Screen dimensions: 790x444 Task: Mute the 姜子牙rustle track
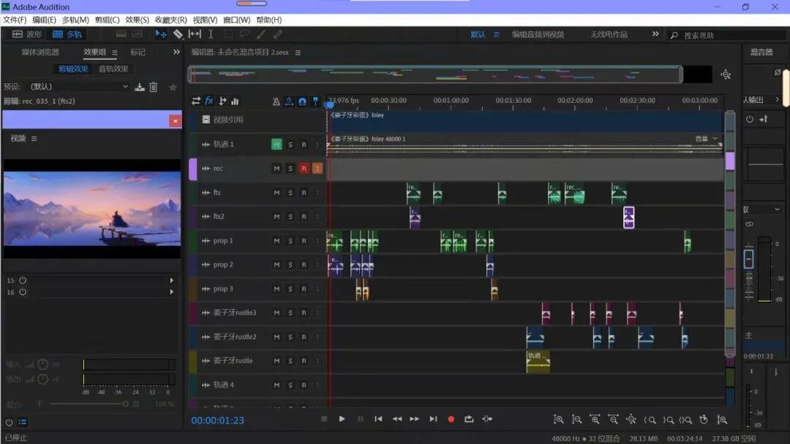coord(276,361)
